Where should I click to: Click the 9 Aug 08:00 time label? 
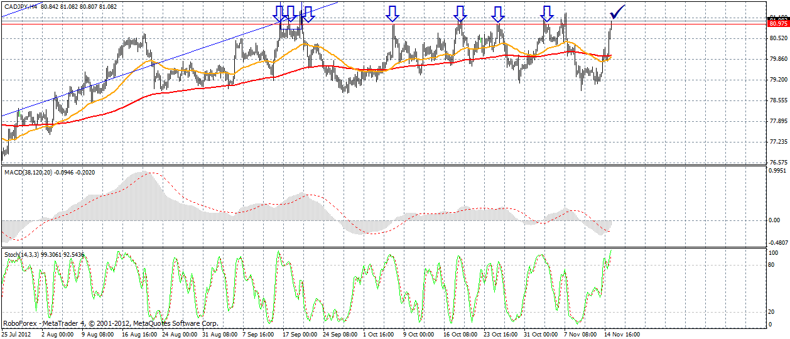click(98, 335)
